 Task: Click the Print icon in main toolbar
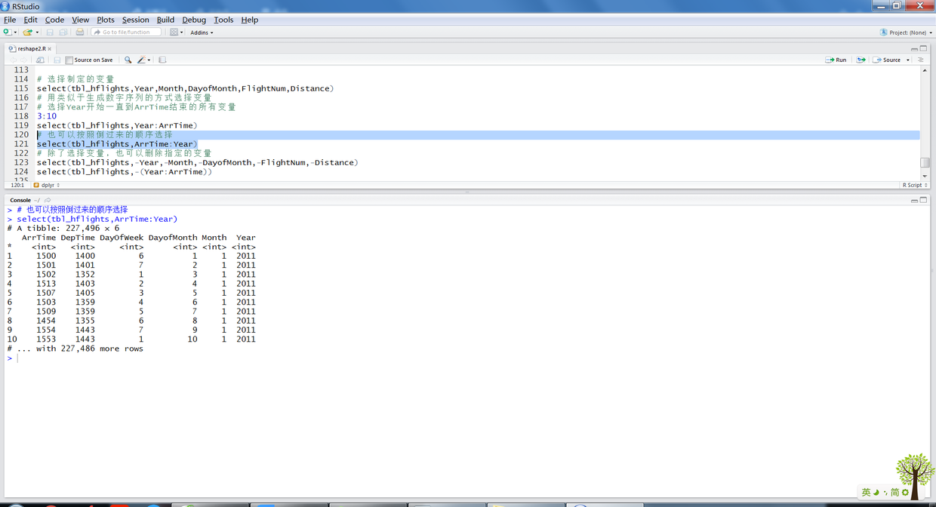[79, 32]
